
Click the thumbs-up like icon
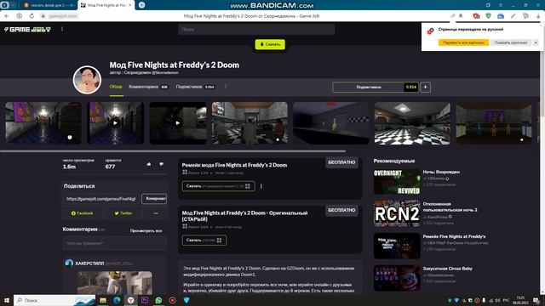[x=149, y=164]
